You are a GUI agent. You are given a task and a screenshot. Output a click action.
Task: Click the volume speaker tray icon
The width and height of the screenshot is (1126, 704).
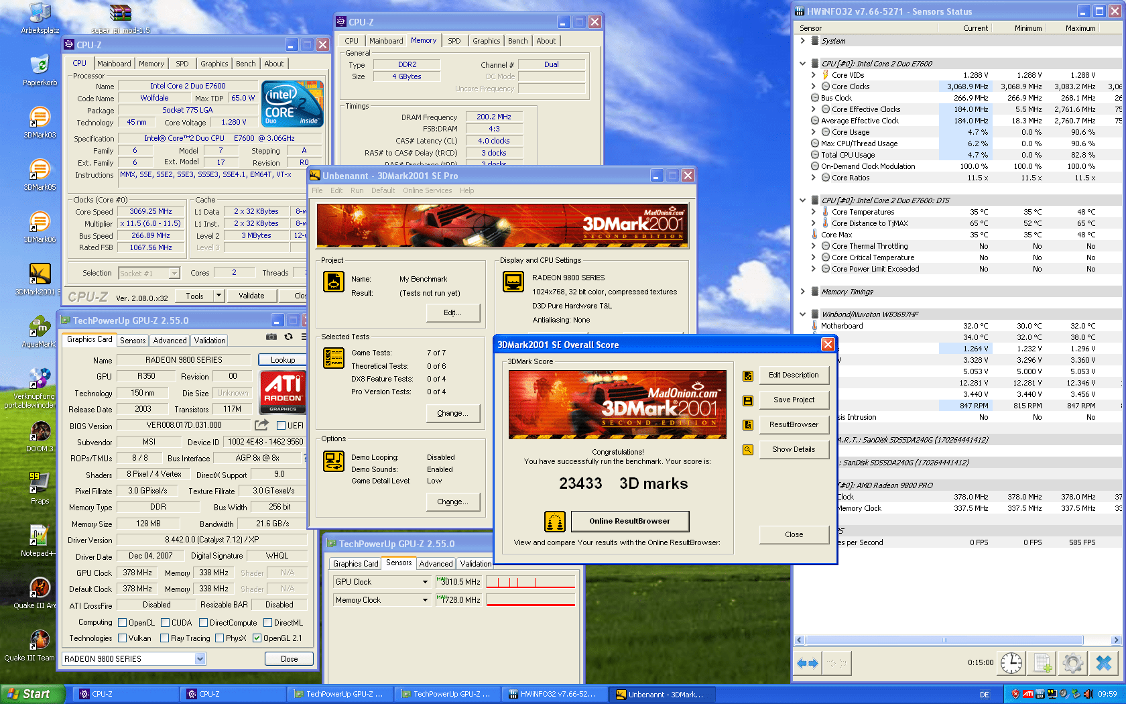click(x=1088, y=694)
